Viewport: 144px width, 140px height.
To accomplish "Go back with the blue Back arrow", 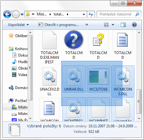I will tap(7, 14).
